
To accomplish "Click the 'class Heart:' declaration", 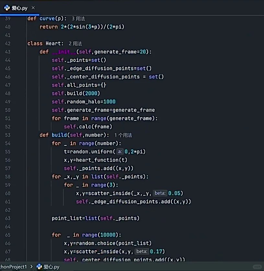I will pos(45,43).
